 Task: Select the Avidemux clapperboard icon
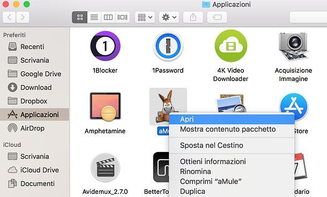[105, 168]
